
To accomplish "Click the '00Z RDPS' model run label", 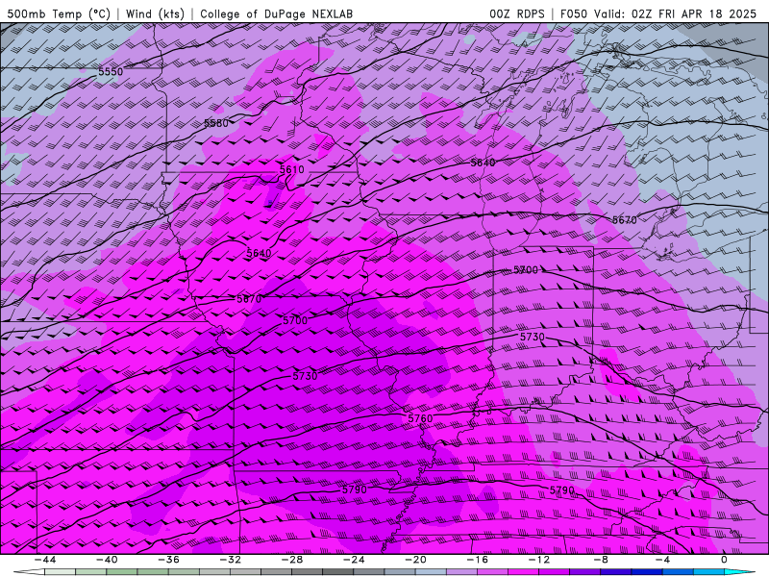I will tap(517, 13).
